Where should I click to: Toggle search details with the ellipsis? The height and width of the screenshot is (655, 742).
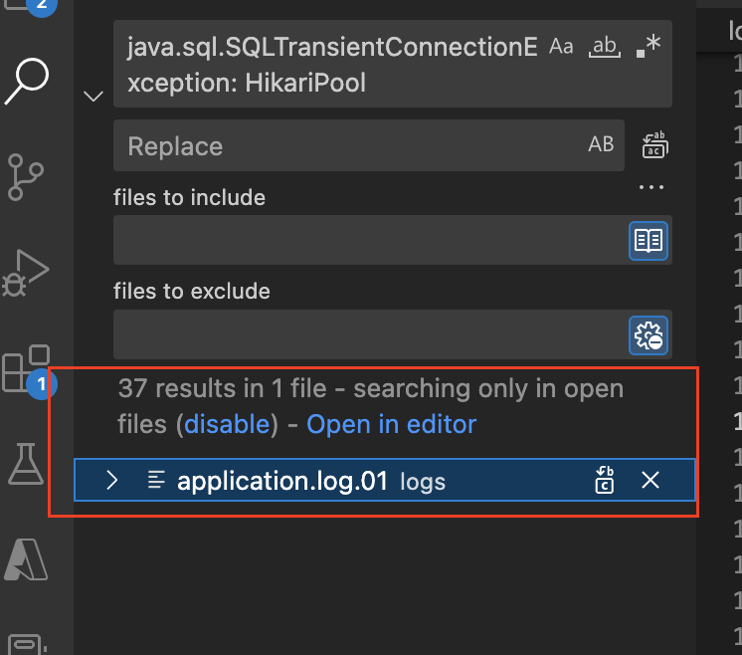(651, 186)
